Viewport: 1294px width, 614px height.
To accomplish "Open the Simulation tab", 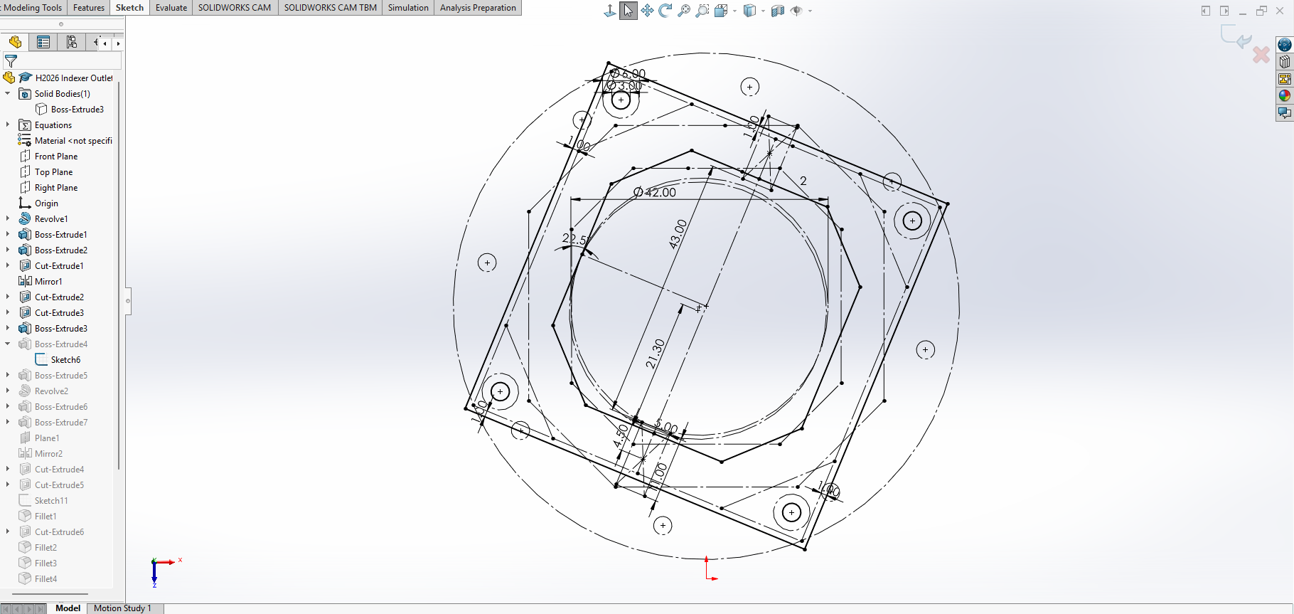I will (408, 8).
